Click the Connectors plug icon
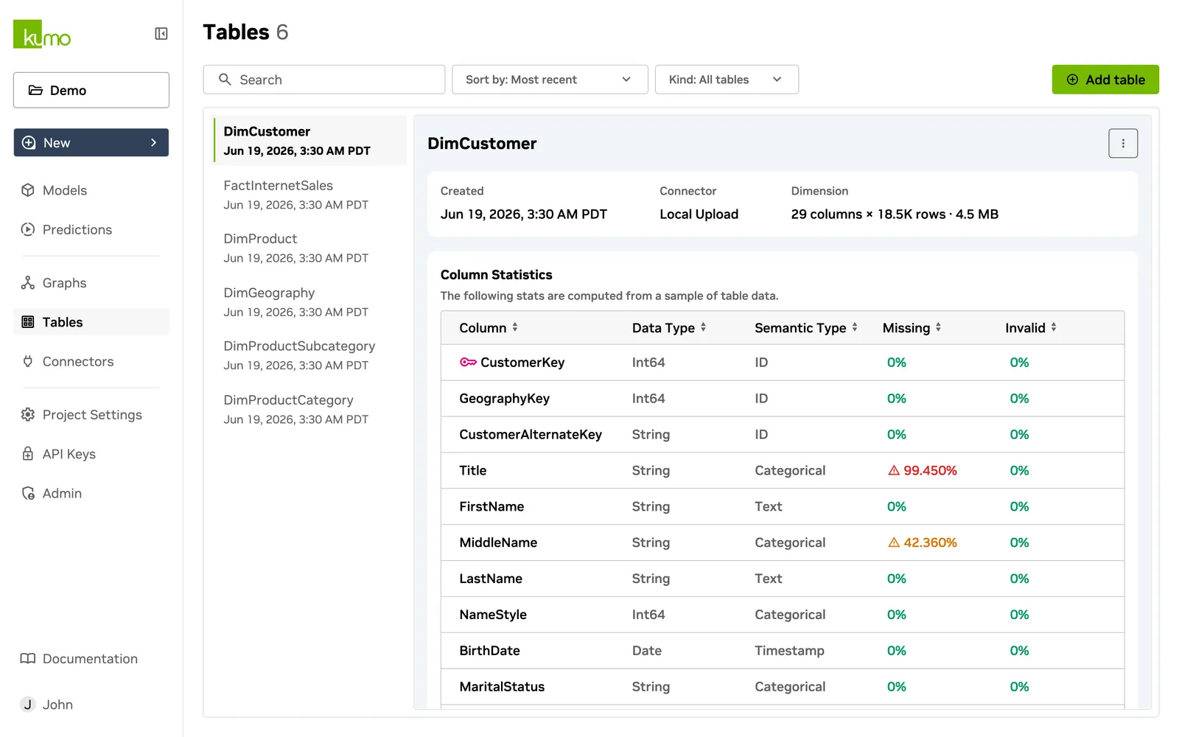1179x737 pixels. pos(28,361)
